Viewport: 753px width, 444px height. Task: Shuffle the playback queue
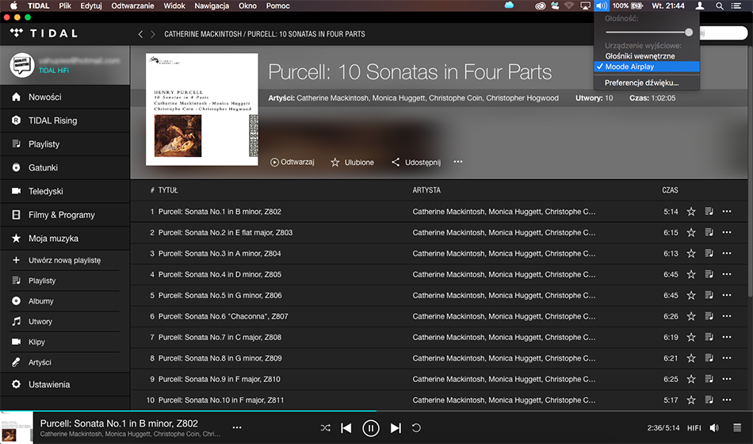(x=325, y=427)
